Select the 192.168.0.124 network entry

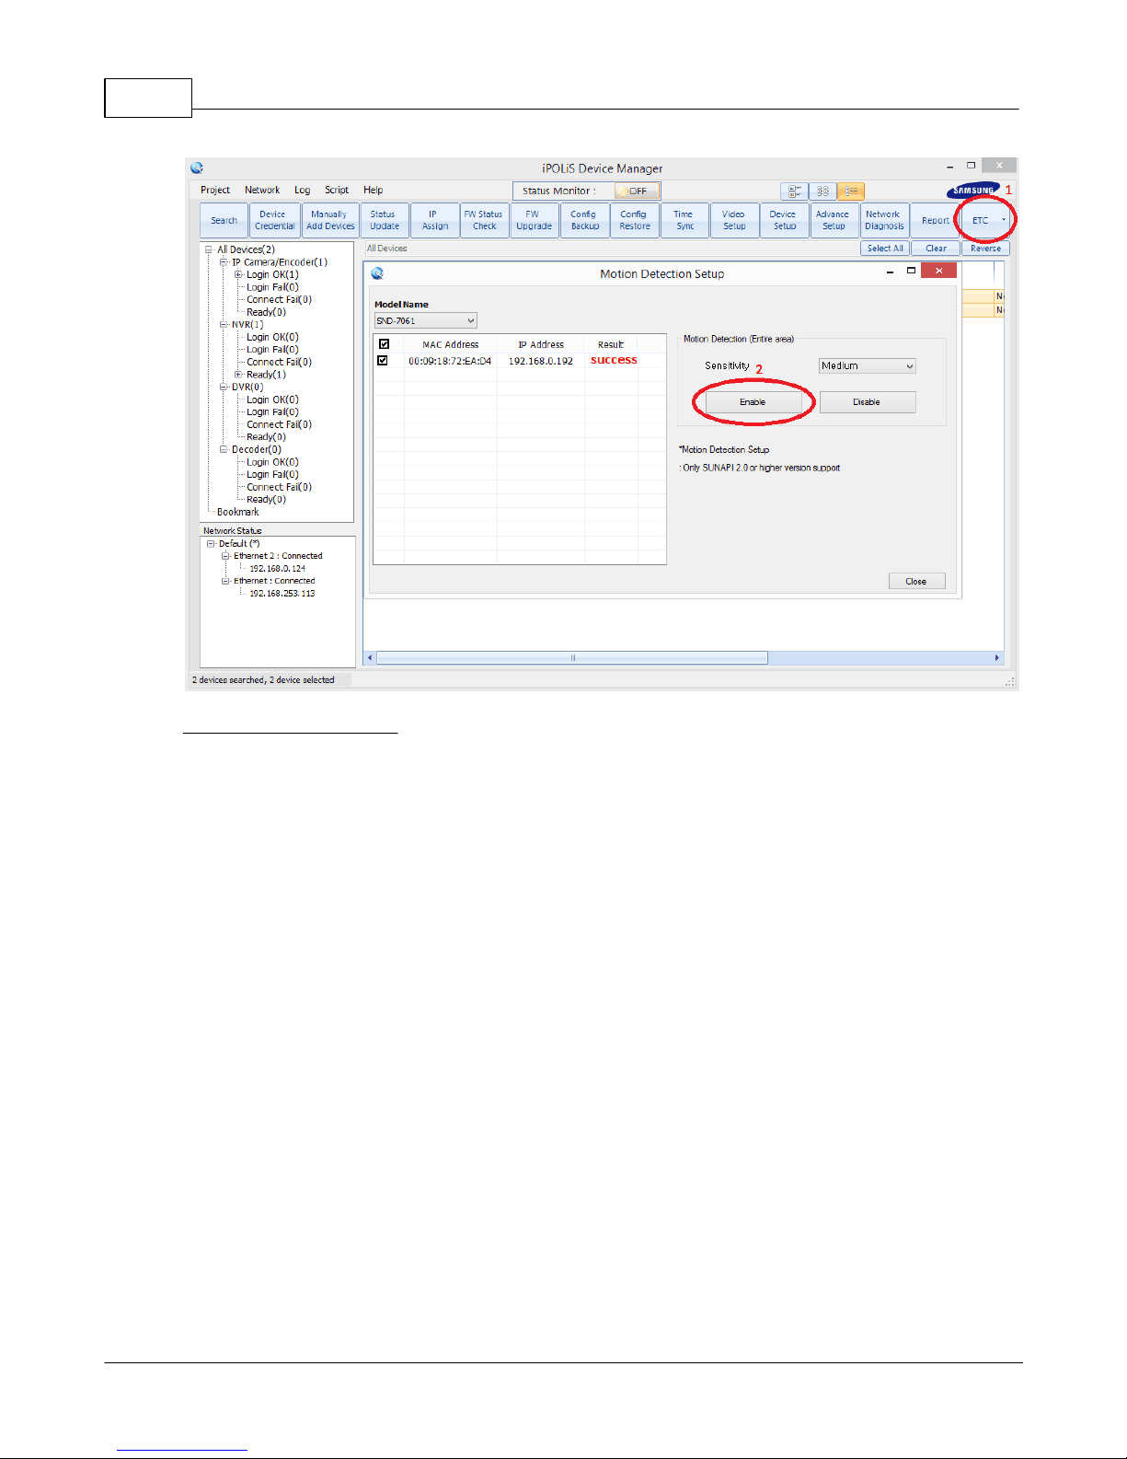278,569
